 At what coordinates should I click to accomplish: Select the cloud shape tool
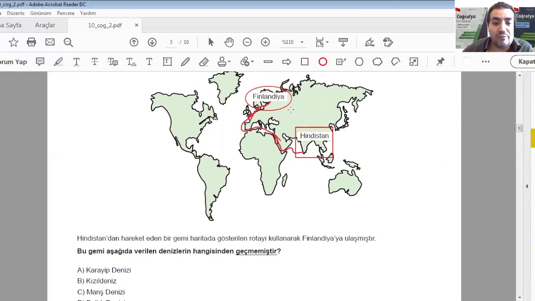377,62
